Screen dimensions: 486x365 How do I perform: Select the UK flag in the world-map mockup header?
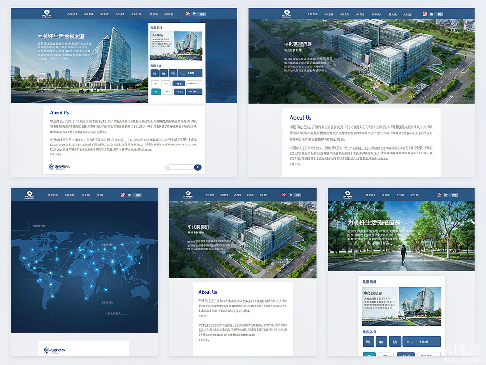123,195
